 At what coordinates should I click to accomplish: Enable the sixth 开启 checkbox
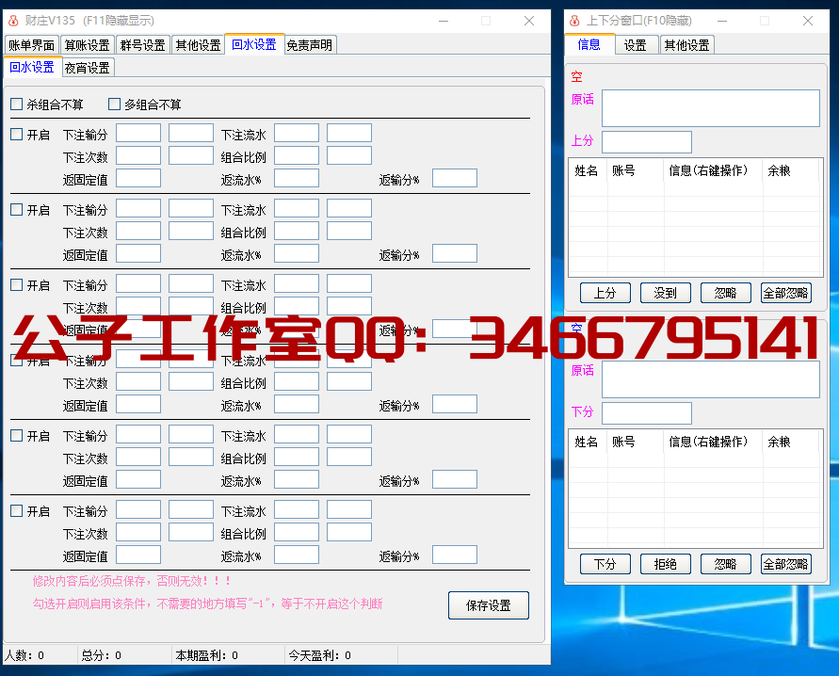17,511
